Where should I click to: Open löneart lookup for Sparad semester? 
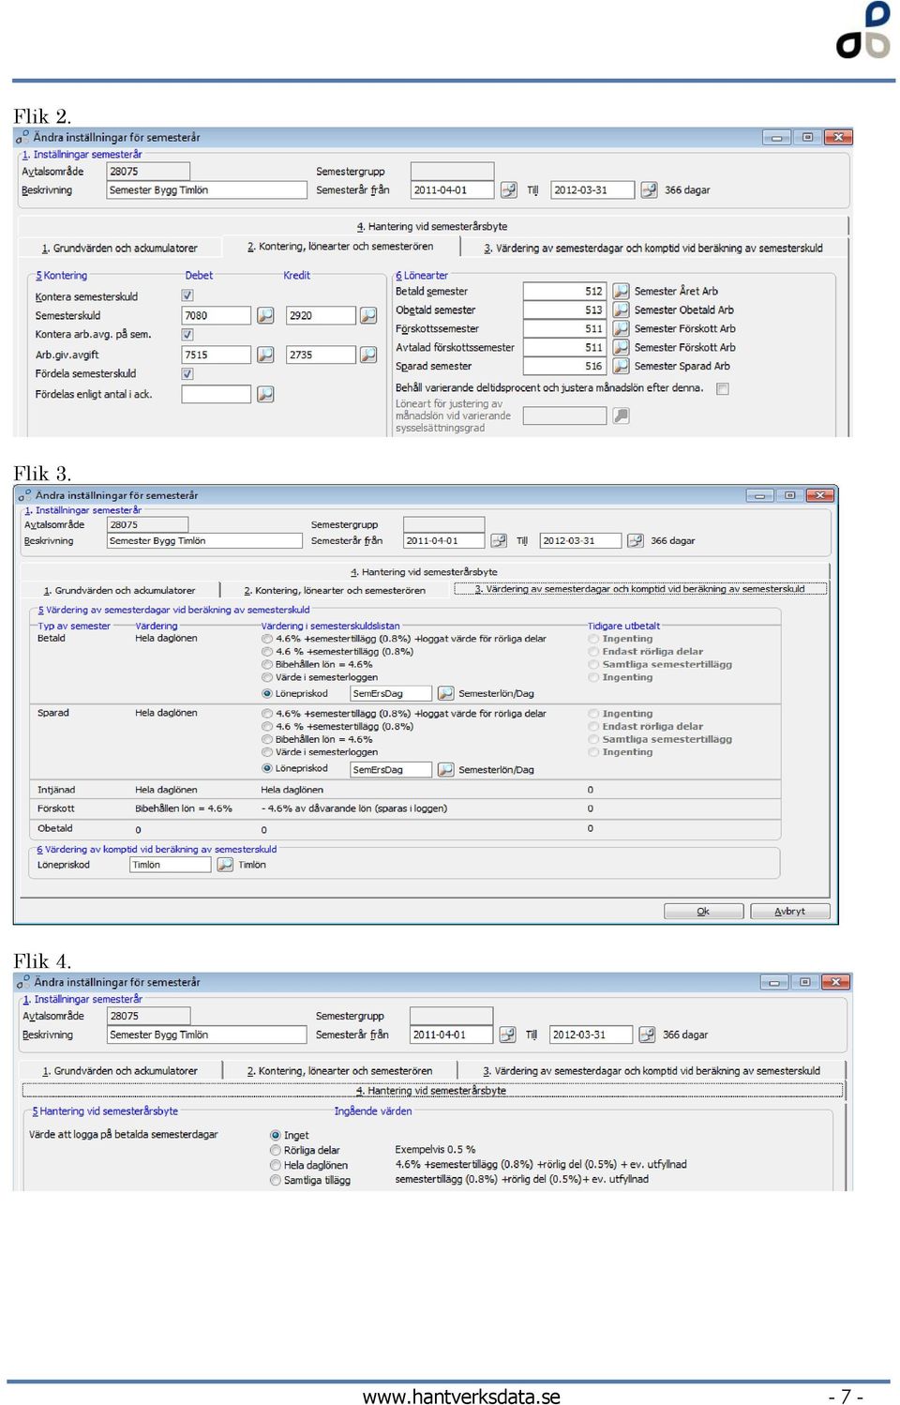tap(621, 366)
